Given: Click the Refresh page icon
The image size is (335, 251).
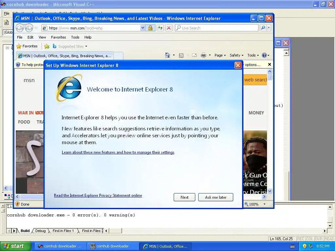Looking at the screenshot, I should tap(160, 28).
